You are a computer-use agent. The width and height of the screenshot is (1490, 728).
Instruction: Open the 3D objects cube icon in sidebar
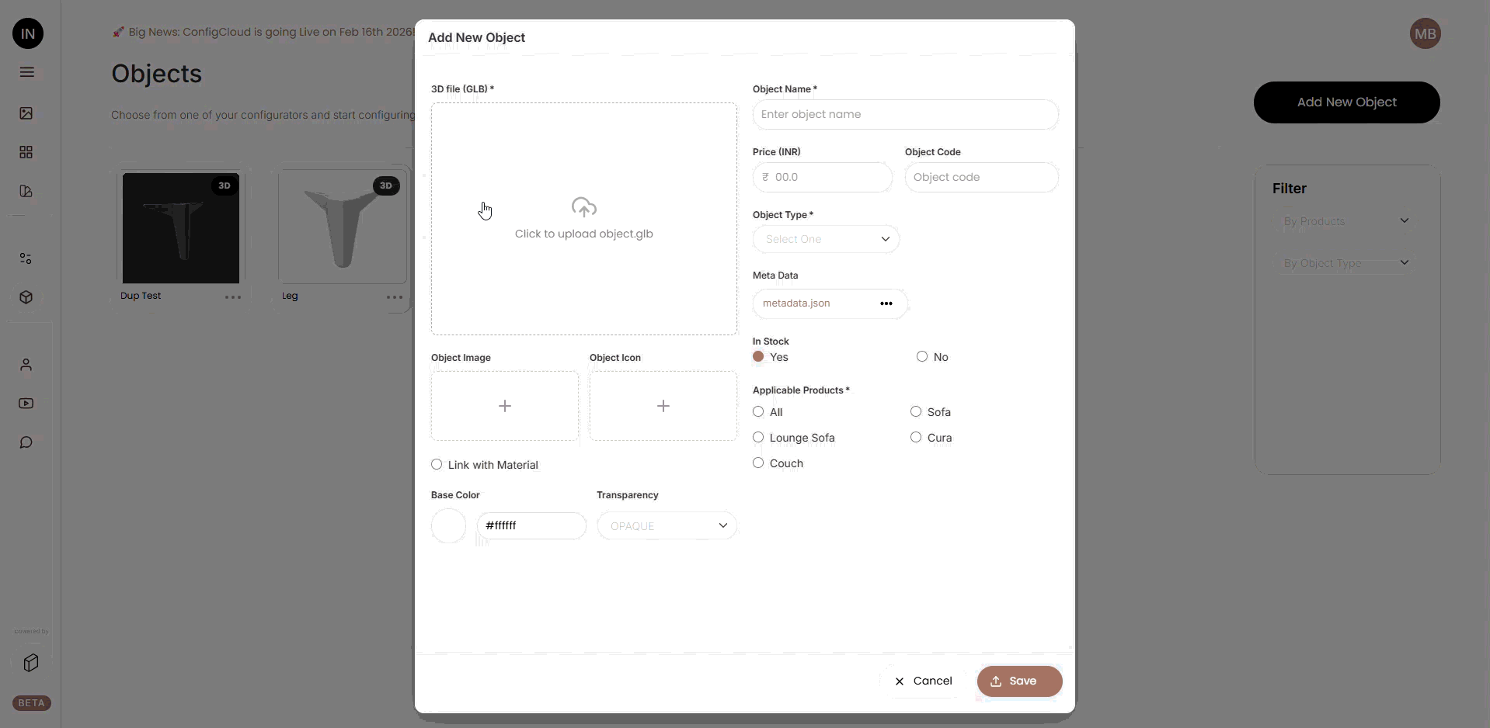[27, 296]
